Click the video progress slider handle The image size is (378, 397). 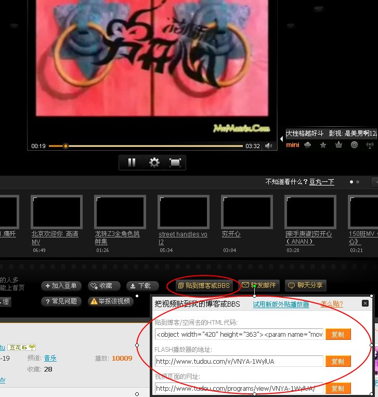pos(66,146)
